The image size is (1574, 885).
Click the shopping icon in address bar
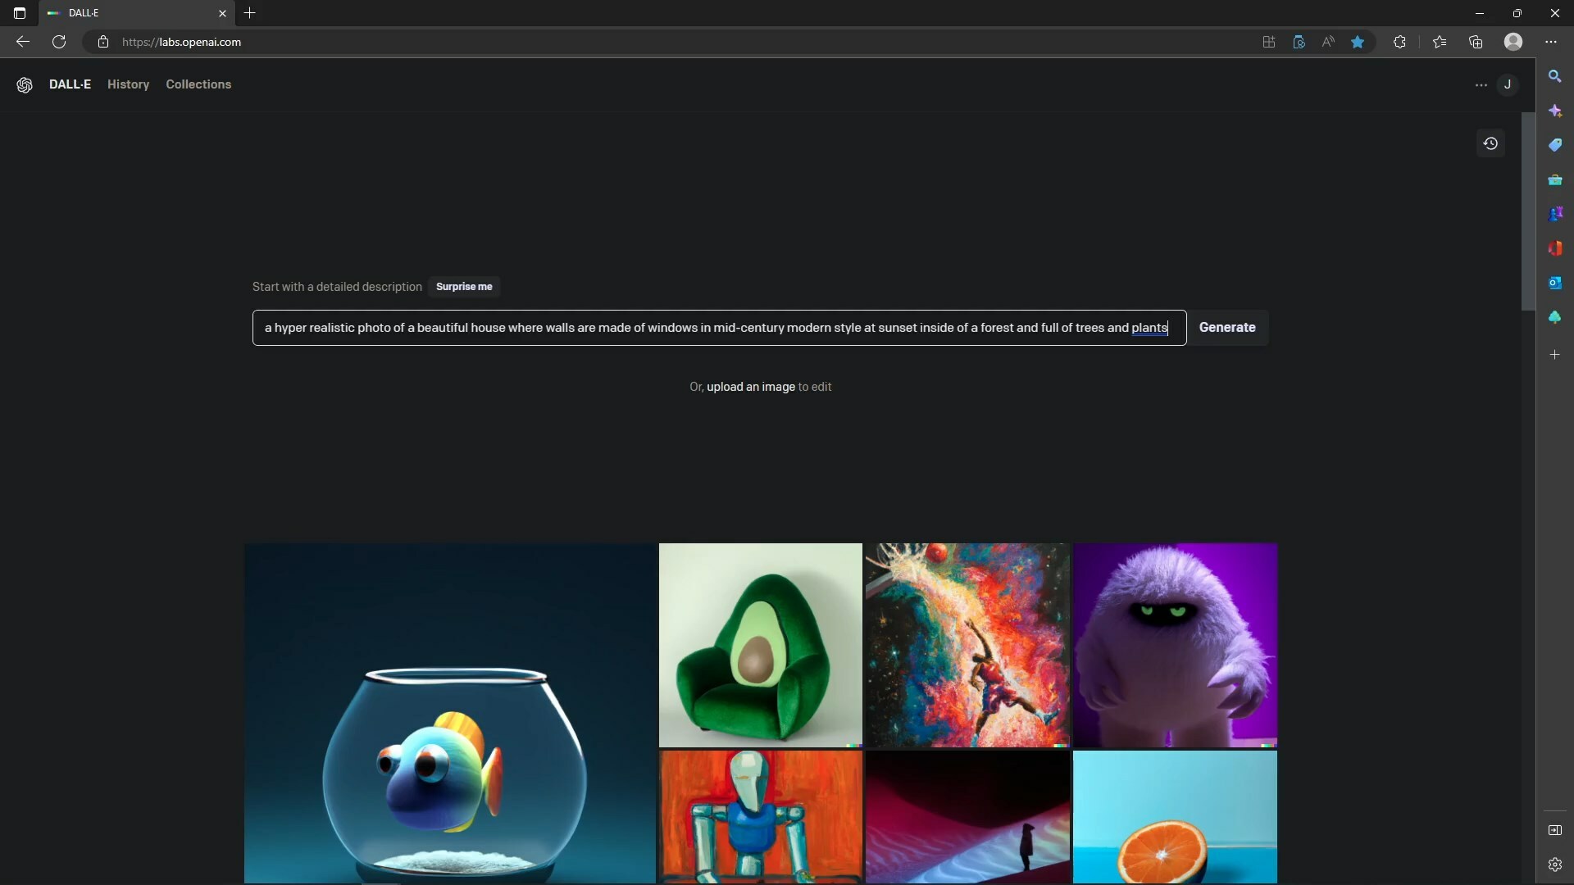(1299, 42)
